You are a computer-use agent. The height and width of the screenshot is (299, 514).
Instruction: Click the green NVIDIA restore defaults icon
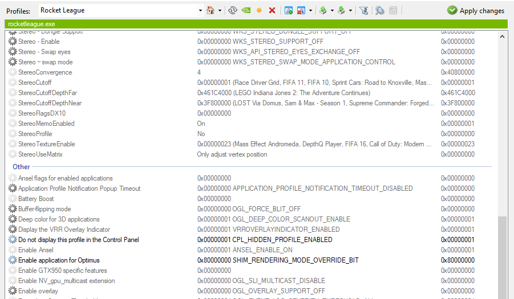point(246,10)
